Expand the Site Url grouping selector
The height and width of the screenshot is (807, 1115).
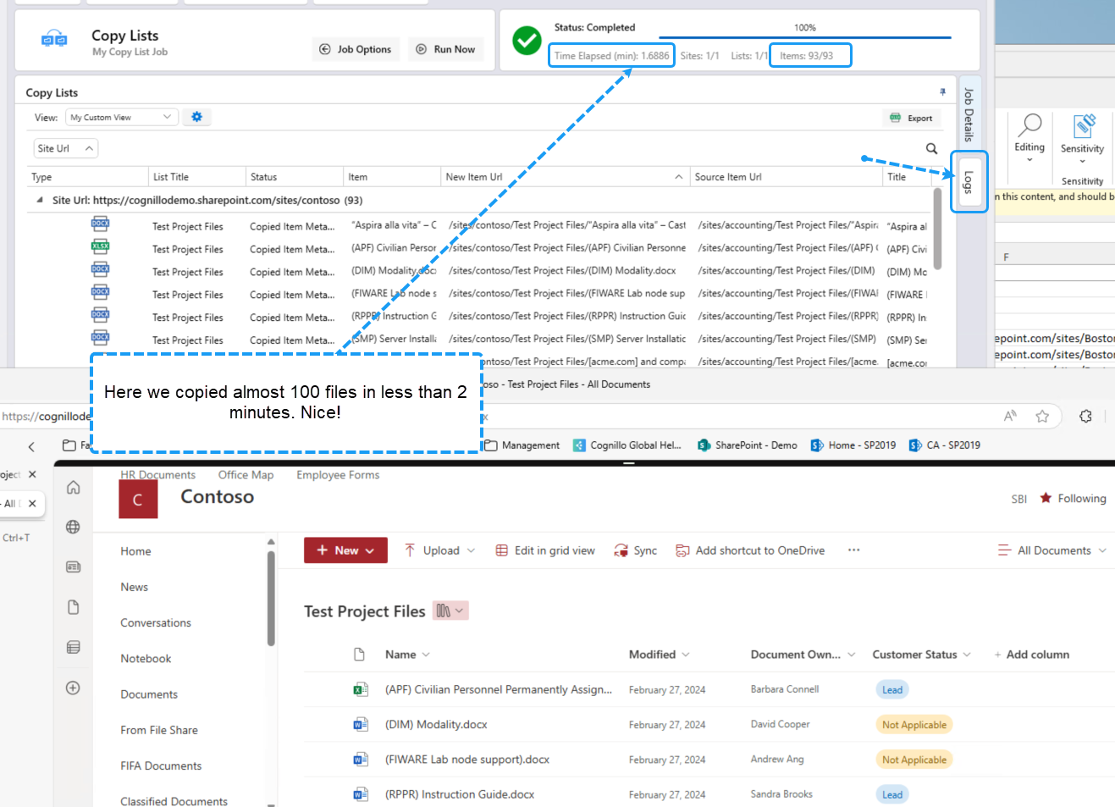coord(66,148)
